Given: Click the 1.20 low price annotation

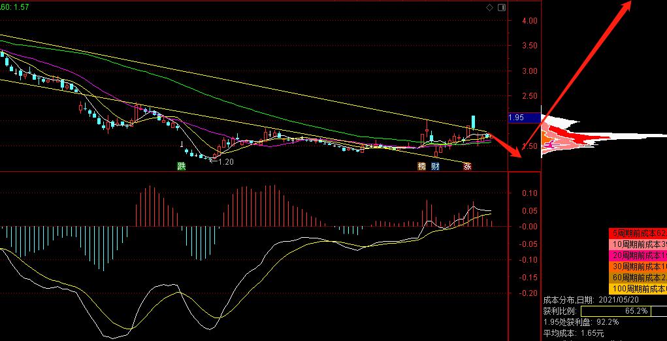Looking at the screenshot, I should [226, 161].
